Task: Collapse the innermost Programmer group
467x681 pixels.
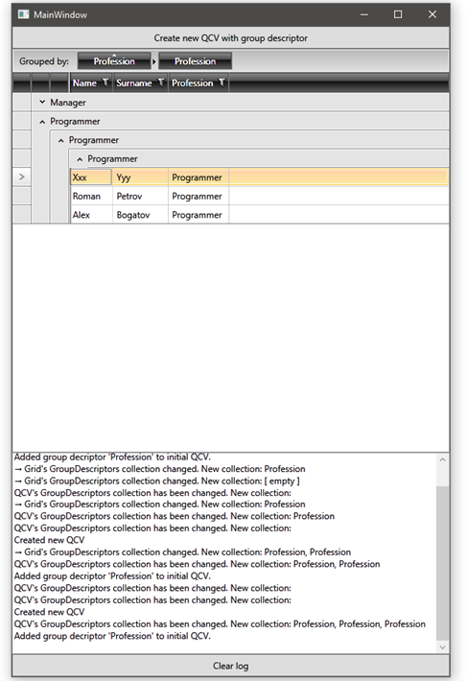Action: point(80,159)
